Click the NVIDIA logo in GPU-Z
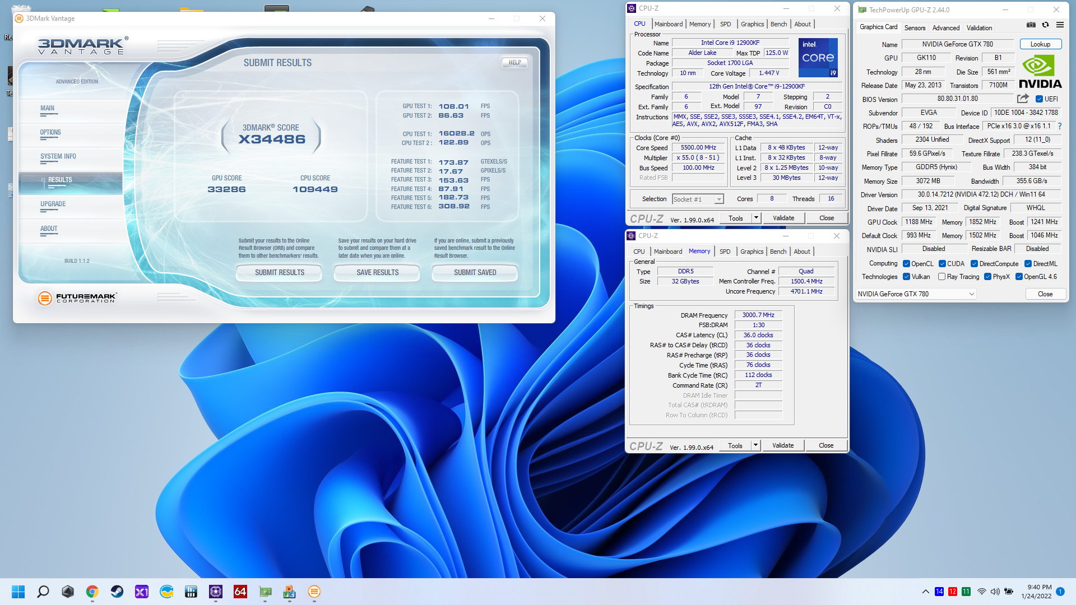The width and height of the screenshot is (1076, 605). coord(1040,72)
